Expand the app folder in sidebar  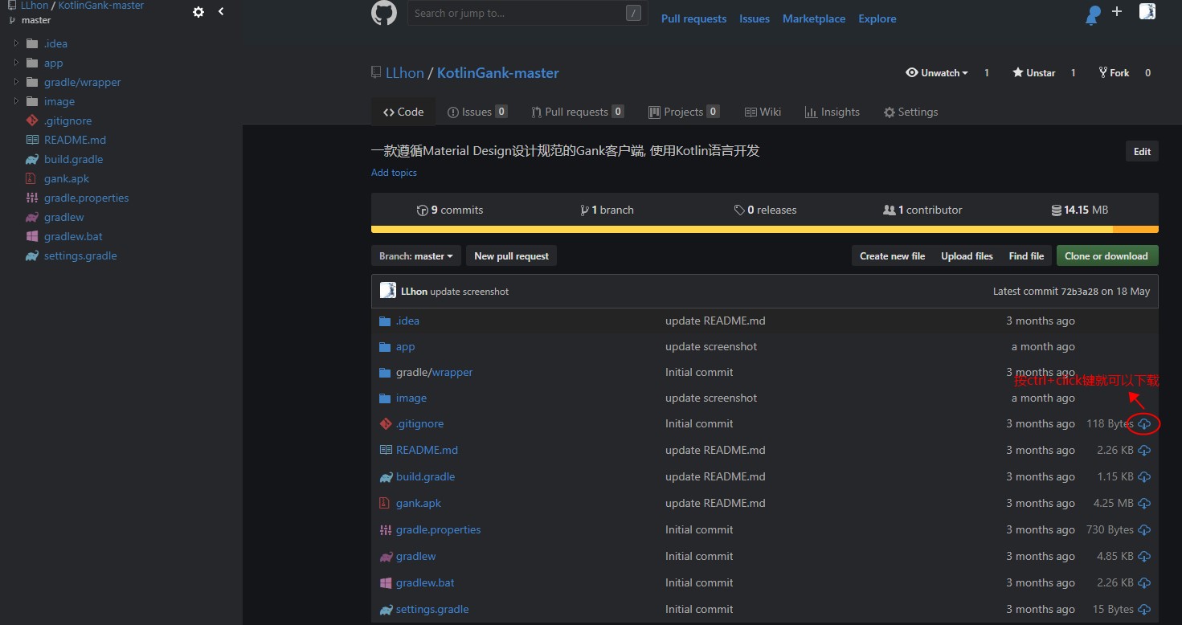coord(16,63)
